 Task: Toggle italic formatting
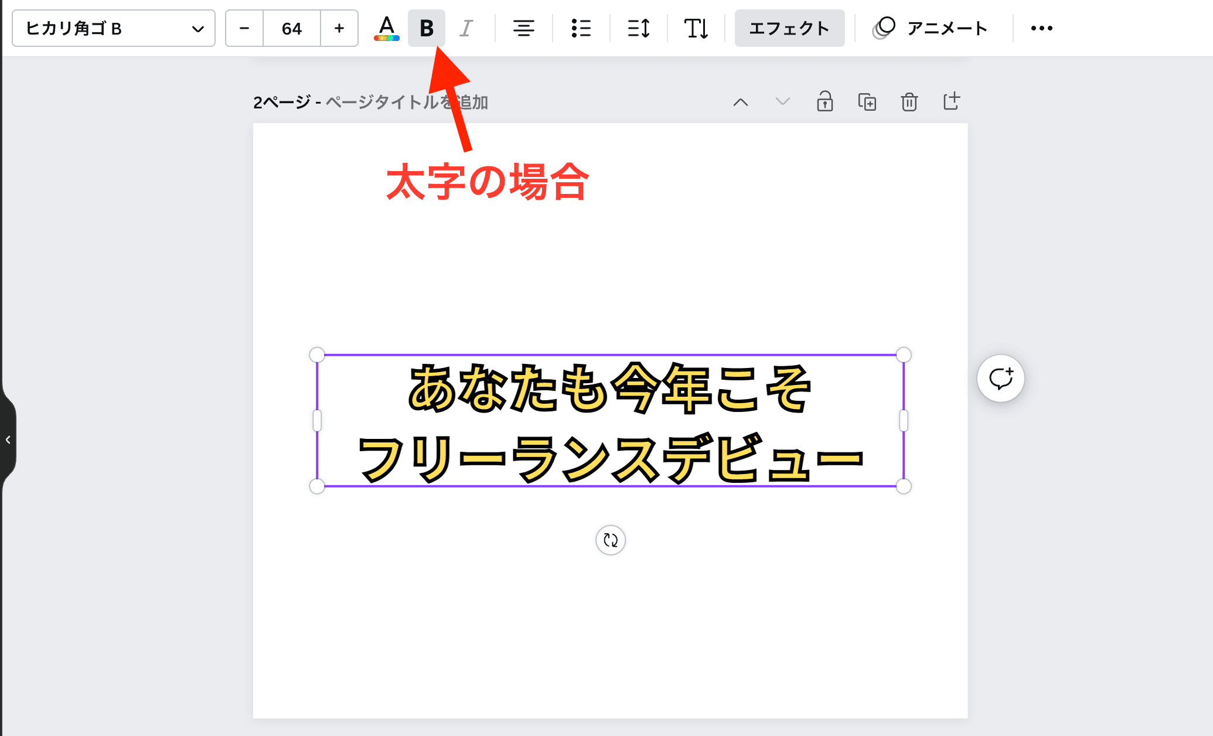click(466, 28)
